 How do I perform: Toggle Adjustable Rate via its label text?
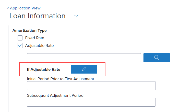point(39,46)
